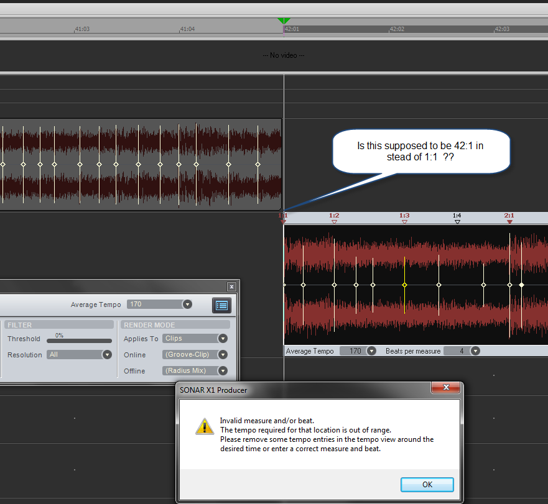Click the green Now Time marker on ruler
Image resolution: width=548 pixels, height=504 pixels.
(x=284, y=22)
